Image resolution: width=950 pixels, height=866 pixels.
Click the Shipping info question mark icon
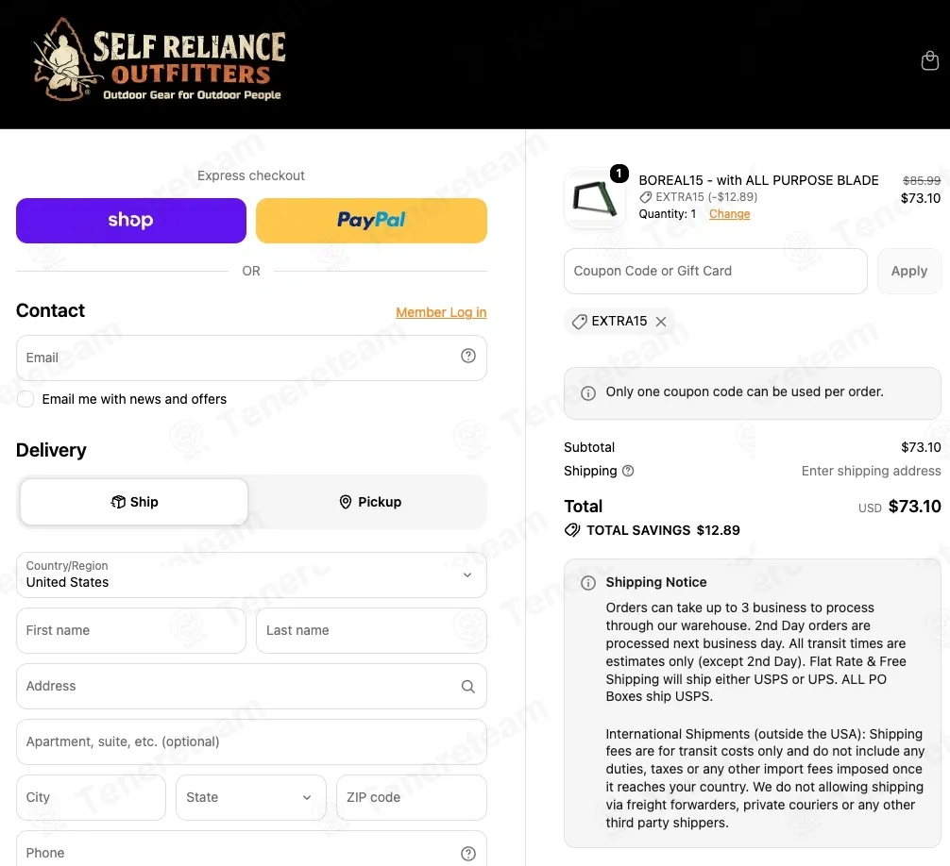click(x=628, y=471)
